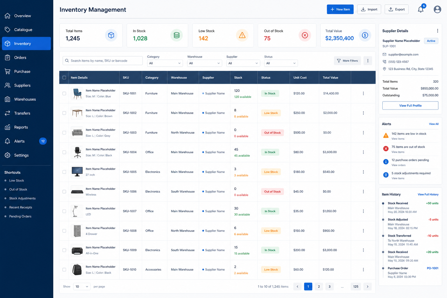
Task: Open Overview in the sidebar
Action: 26,16
